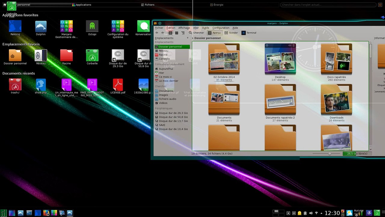
Task: Open Disque dur de 13,7 Gio device
Action: coord(172,121)
